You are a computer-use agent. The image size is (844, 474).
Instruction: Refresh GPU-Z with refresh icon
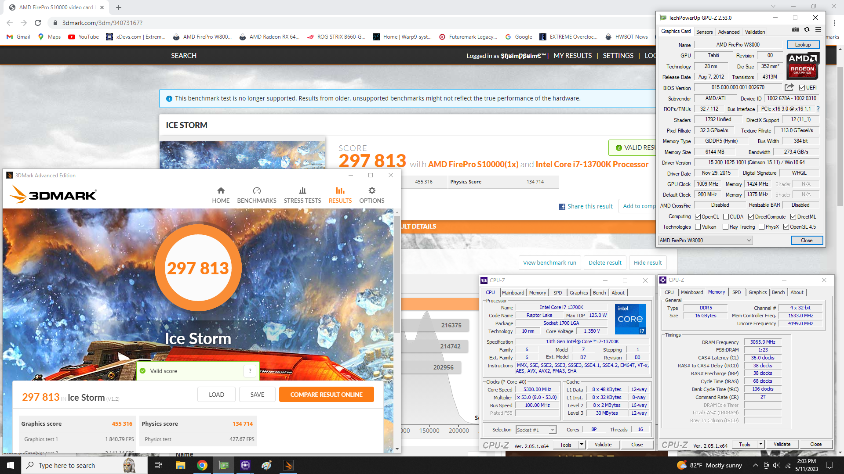coord(807,30)
